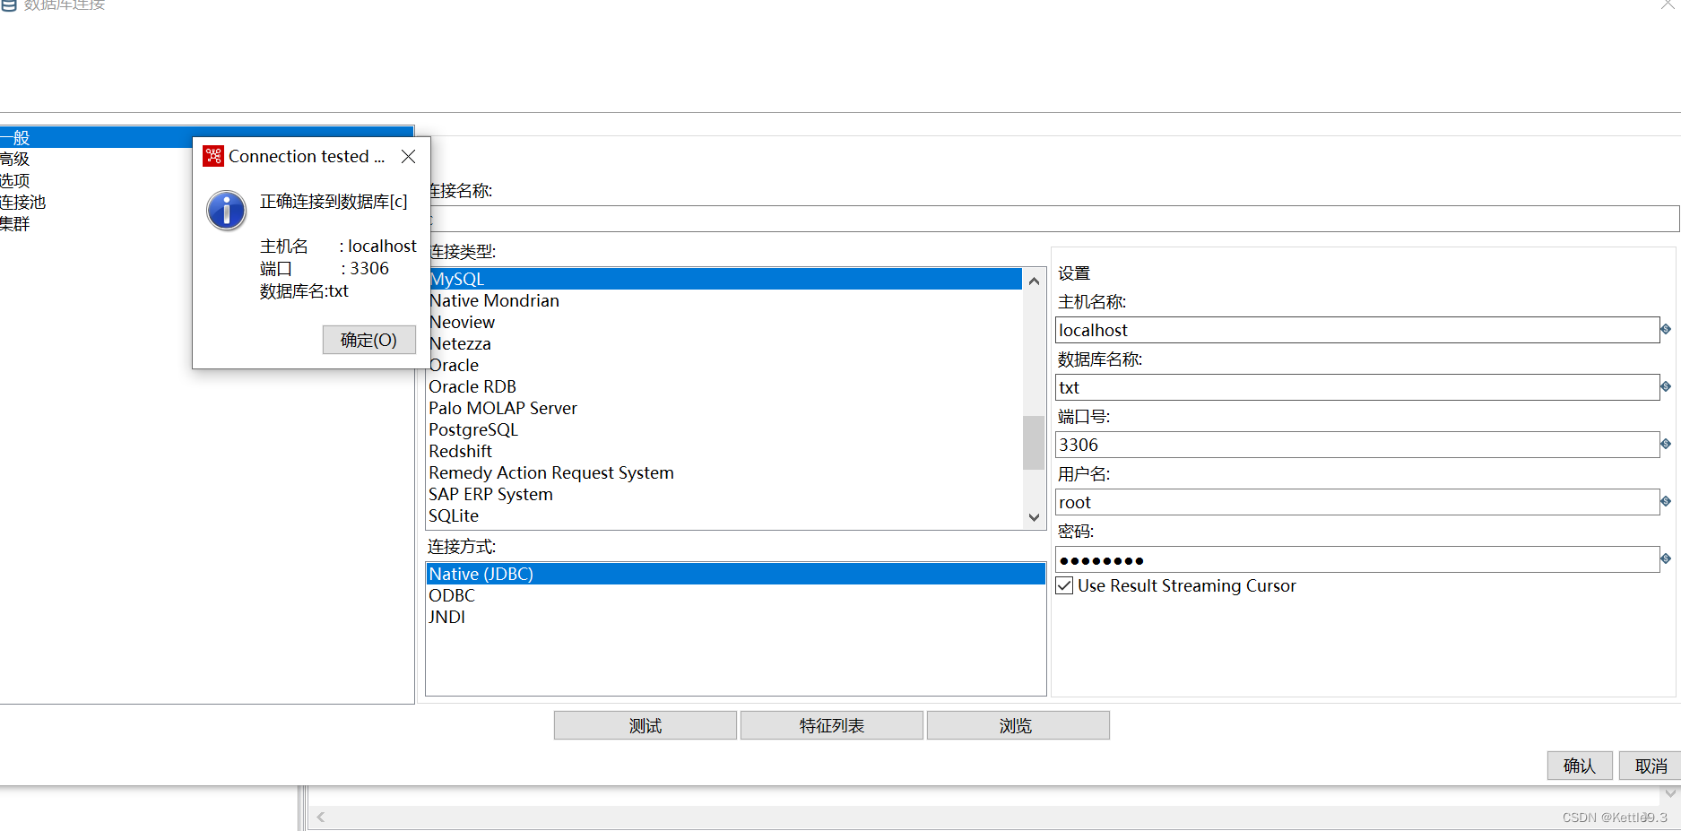The width and height of the screenshot is (1681, 831).
Task: Click the variable icon beside the database name field
Action: pos(1666,386)
